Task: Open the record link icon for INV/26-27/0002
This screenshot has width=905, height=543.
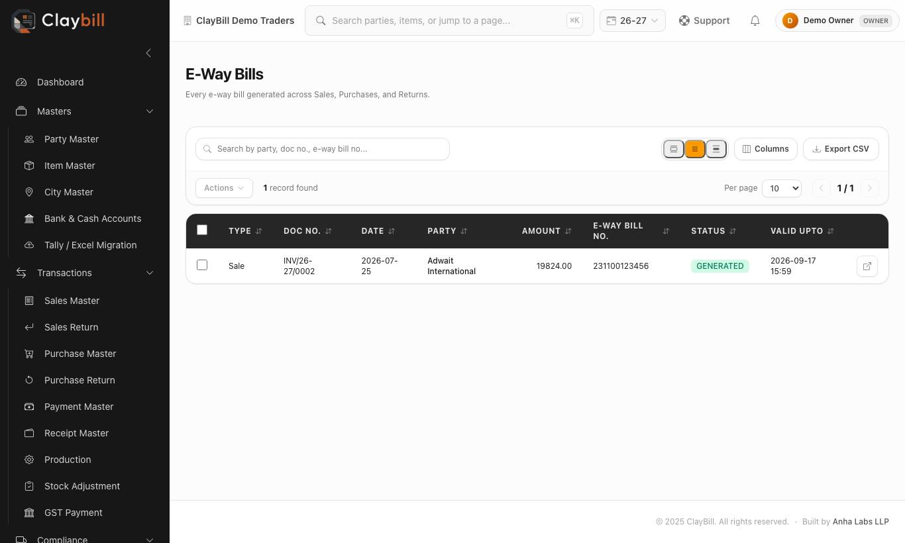Action: (867, 266)
